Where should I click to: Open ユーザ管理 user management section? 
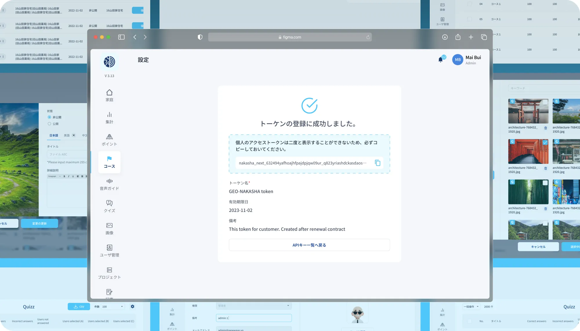109,250
